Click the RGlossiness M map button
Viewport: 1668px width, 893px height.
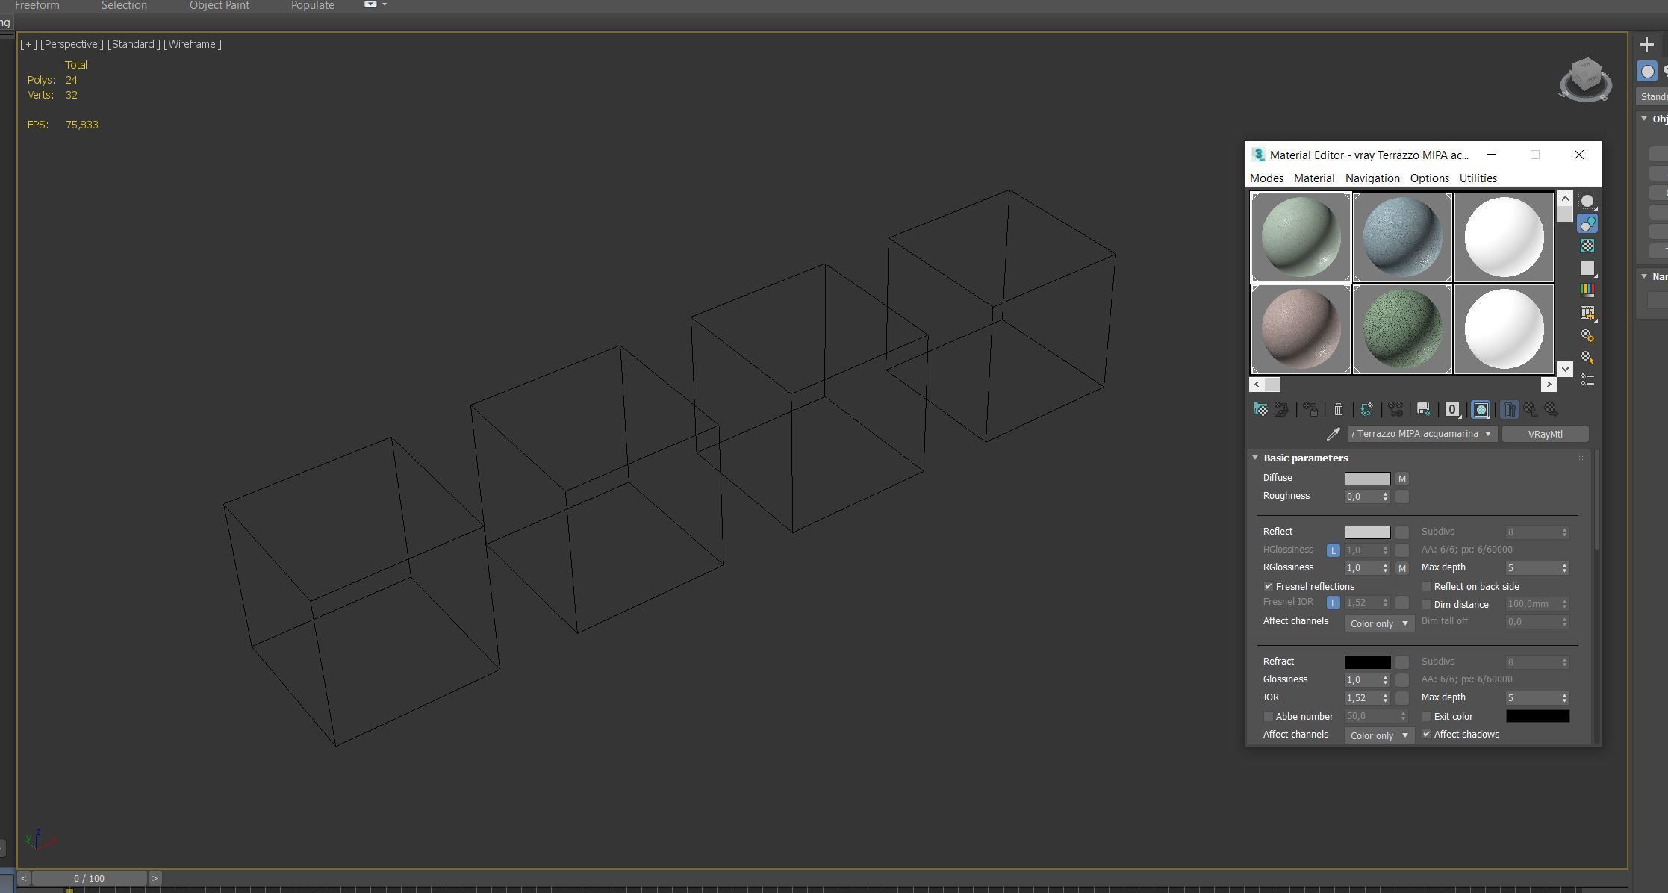tap(1401, 568)
